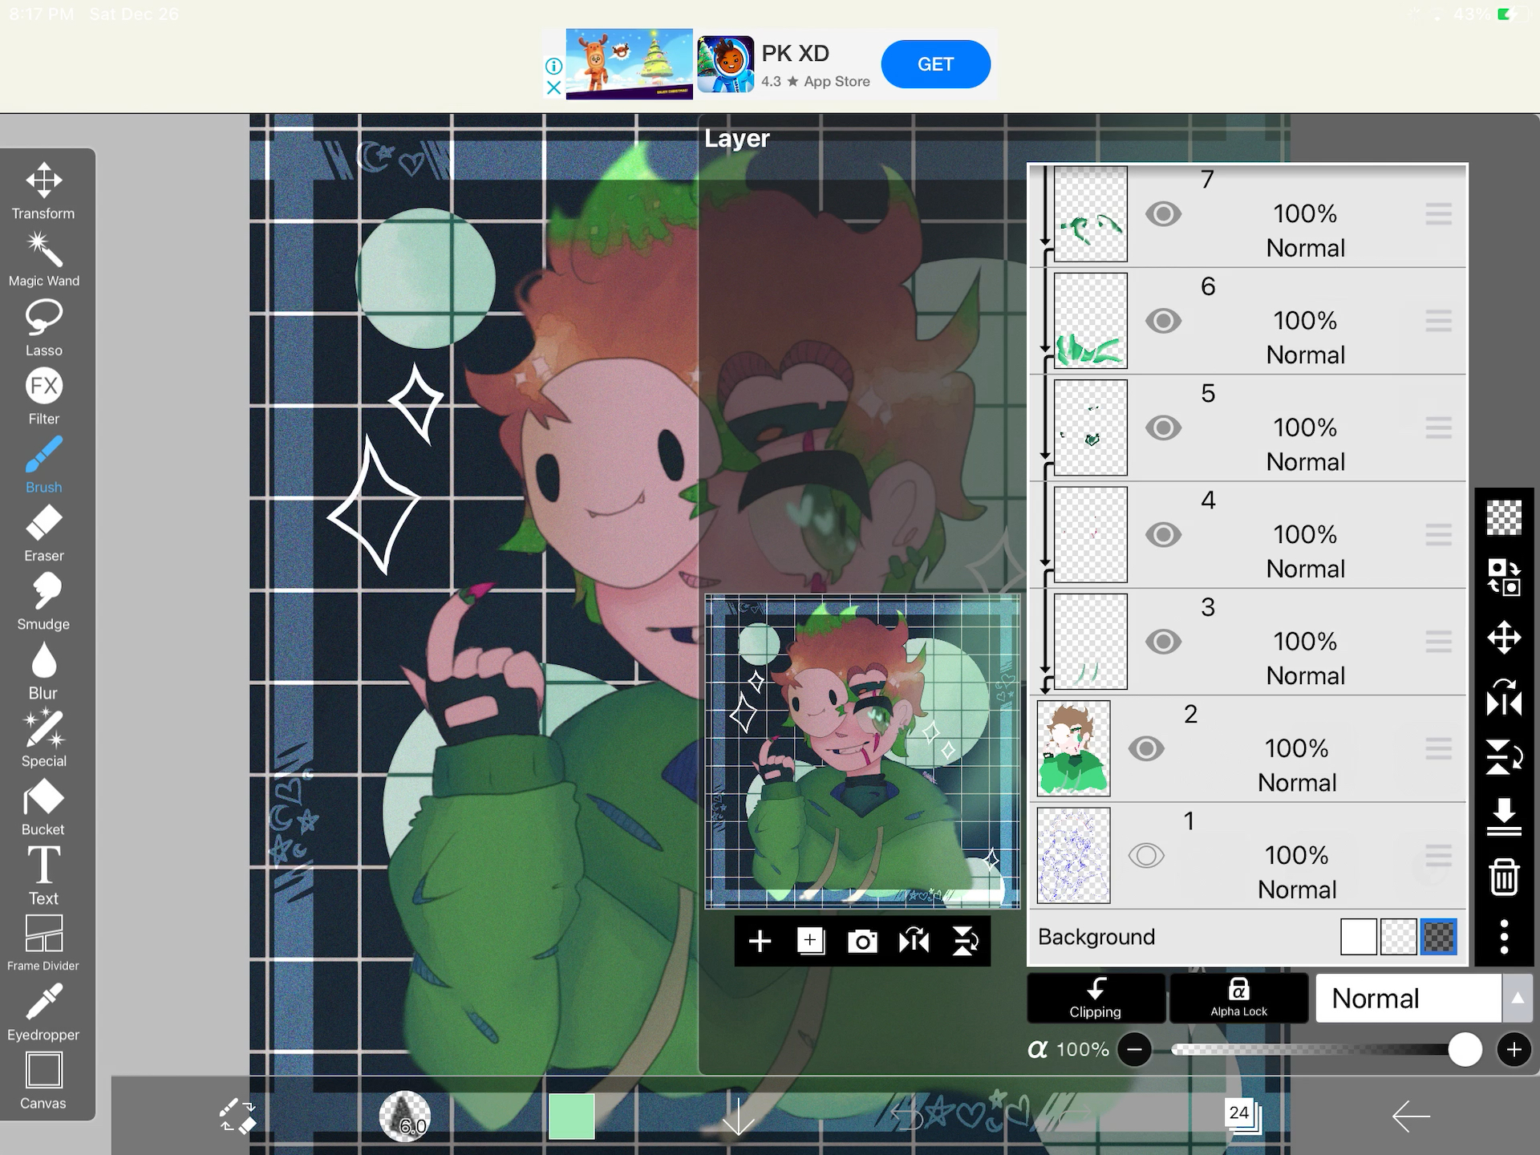This screenshot has height=1155, width=1540.
Task: Select layer 6 thumbnail
Action: pyautogui.click(x=1091, y=321)
